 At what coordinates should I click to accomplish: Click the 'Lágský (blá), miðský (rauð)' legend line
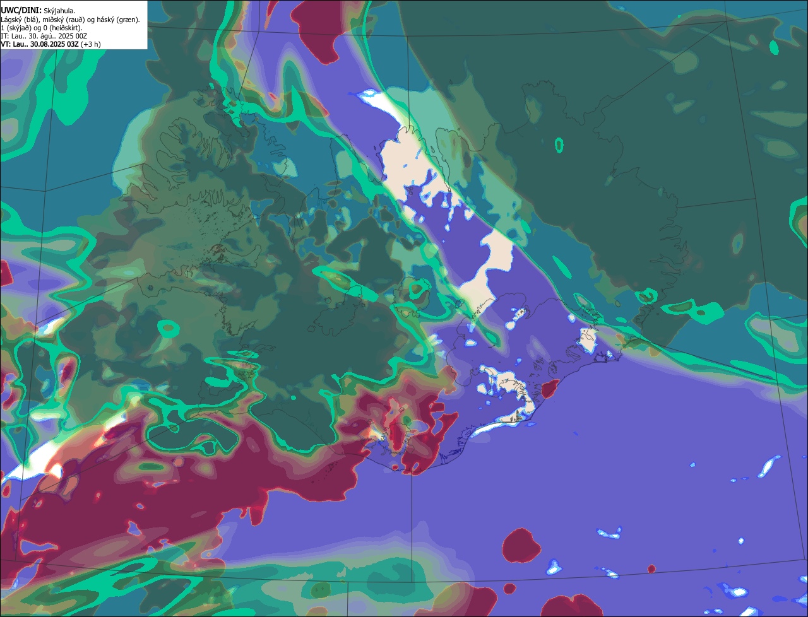click(71, 20)
